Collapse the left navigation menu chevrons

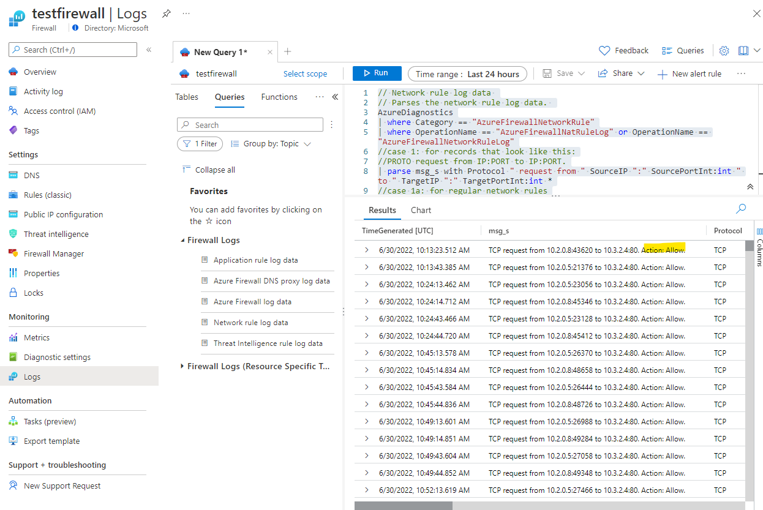pyautogui.click(x=149, y=50)
